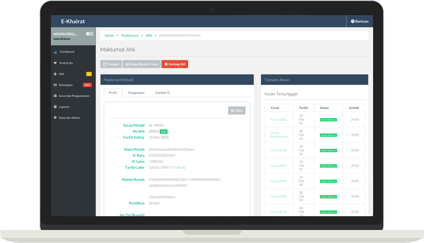This screenshot has width=424, height=243.
Task: Click the heart icon for Profail Ku
Action: 55,63
